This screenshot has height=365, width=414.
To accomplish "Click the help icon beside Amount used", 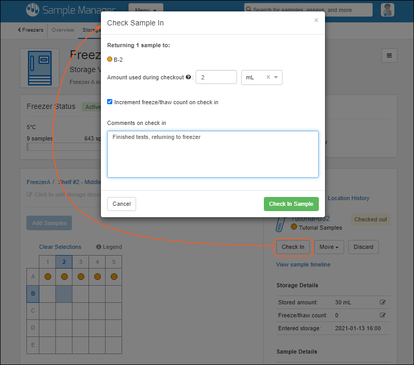I will 188,77.
